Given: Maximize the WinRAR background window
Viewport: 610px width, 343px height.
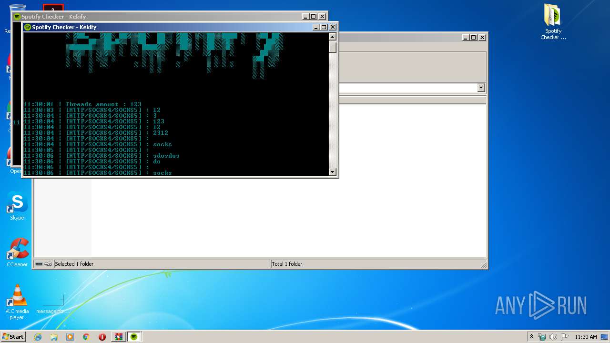Looking at the screenshot, I should (474, 37).
